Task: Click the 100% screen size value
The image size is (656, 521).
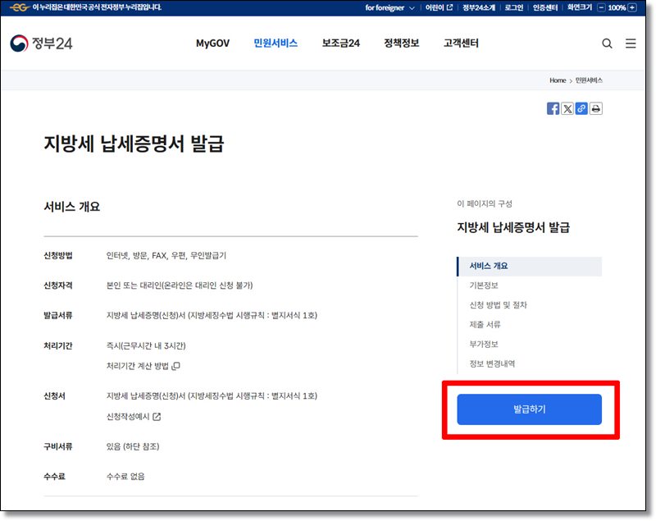Action: coord(617,7)
